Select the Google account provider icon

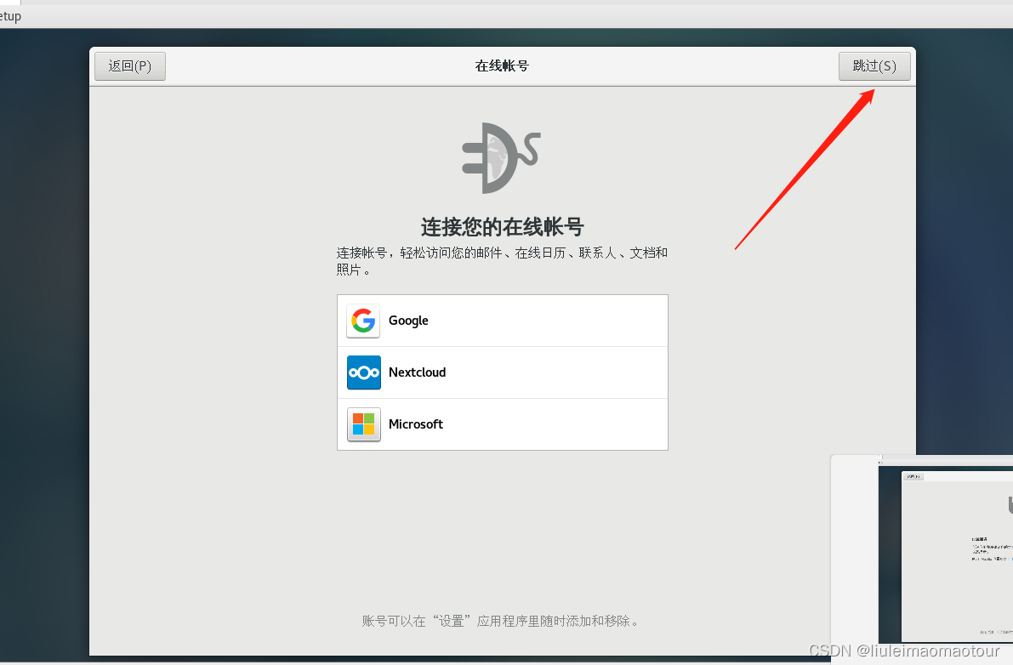[363, 321]
